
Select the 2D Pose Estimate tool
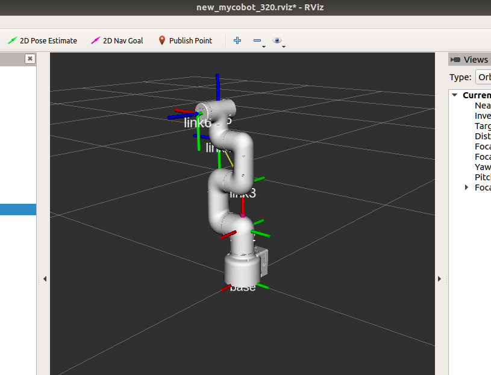click(x=42, y=40)
